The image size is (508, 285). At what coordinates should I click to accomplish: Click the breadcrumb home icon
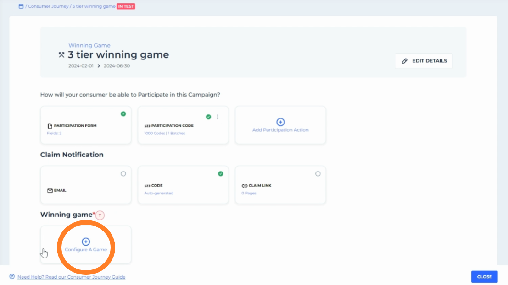pyautogui.click(x=21, y=6)
